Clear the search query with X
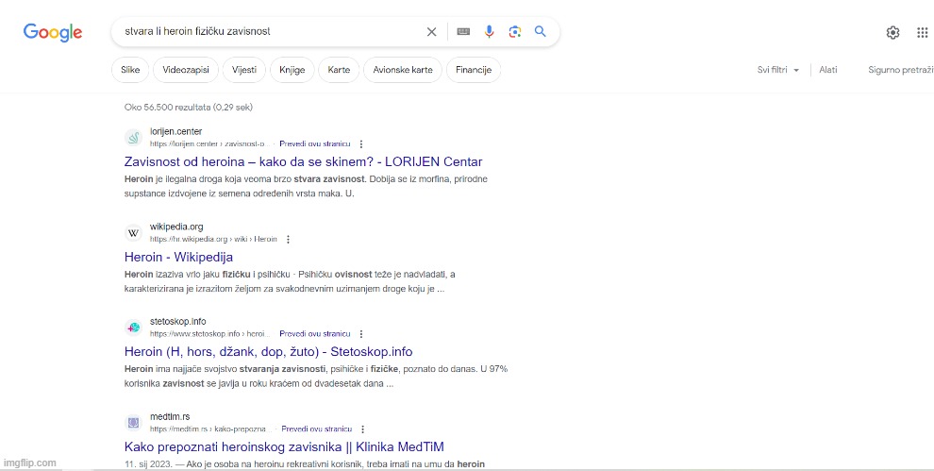The width and height of the screenshot is (934, 471). (432, 31)
